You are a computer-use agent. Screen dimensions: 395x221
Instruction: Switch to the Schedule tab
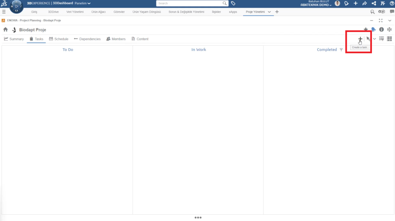tap(59, 39)
